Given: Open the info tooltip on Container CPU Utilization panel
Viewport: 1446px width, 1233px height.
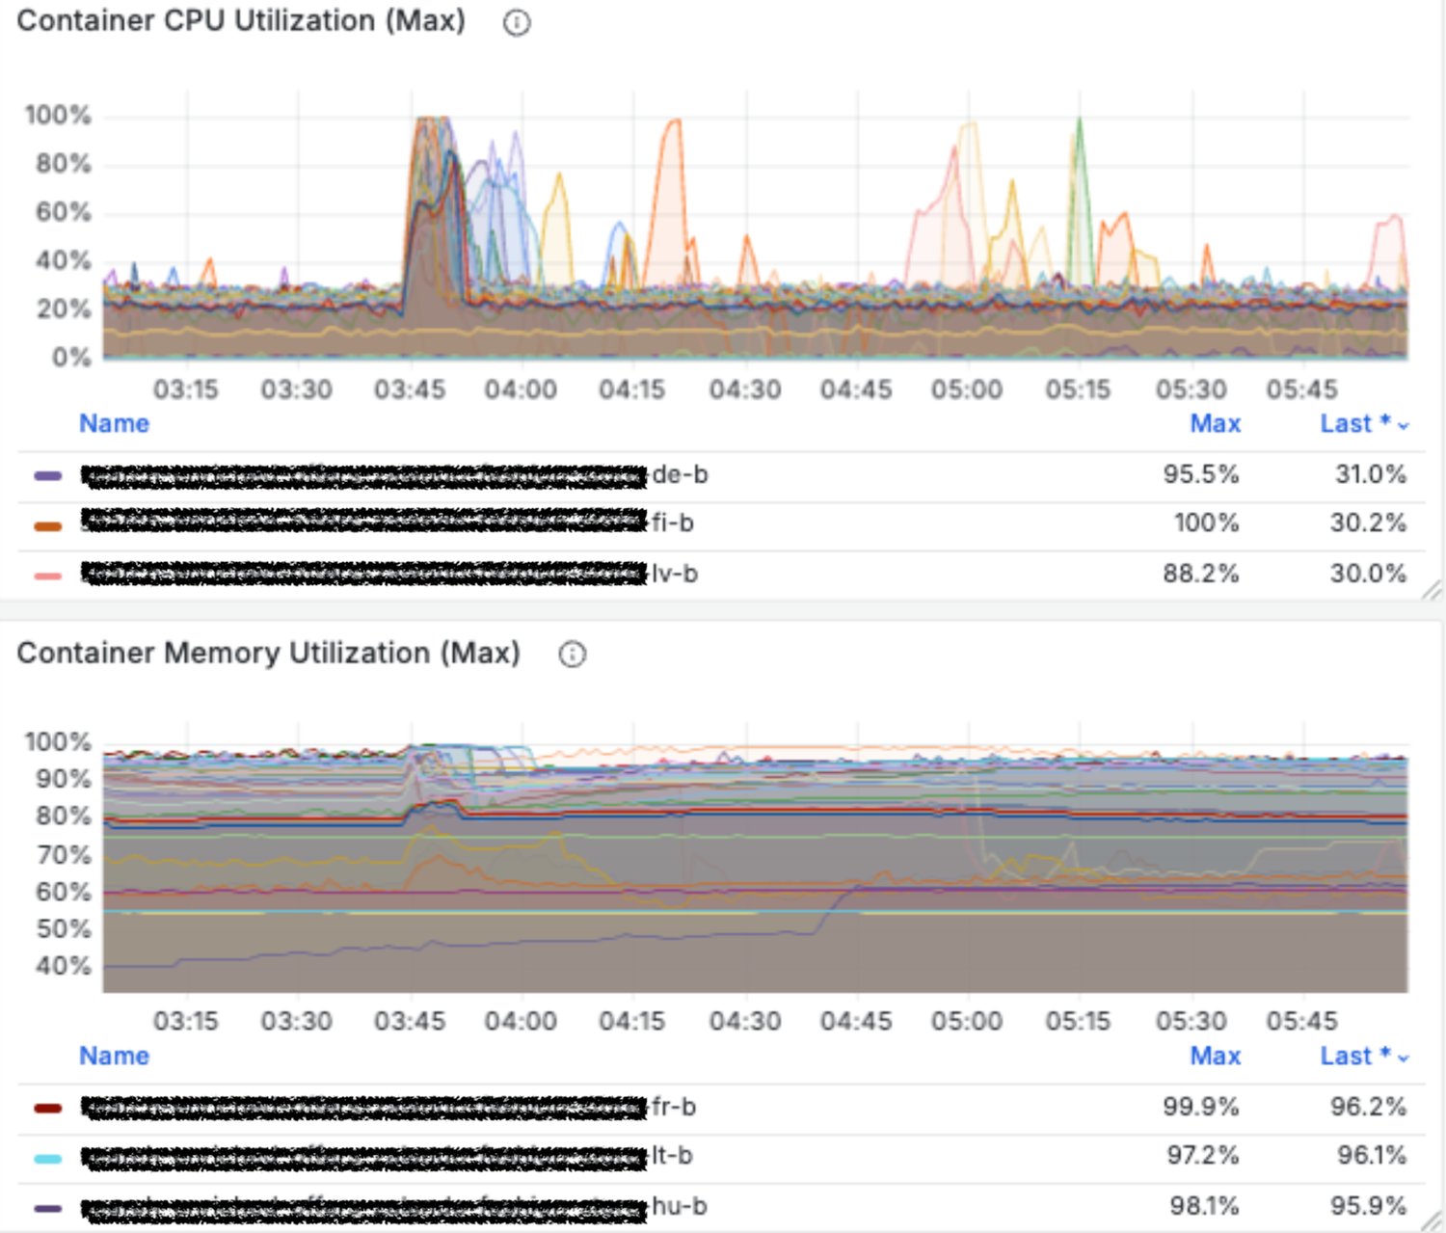Looking at the screenshot, I should [517, 23].
